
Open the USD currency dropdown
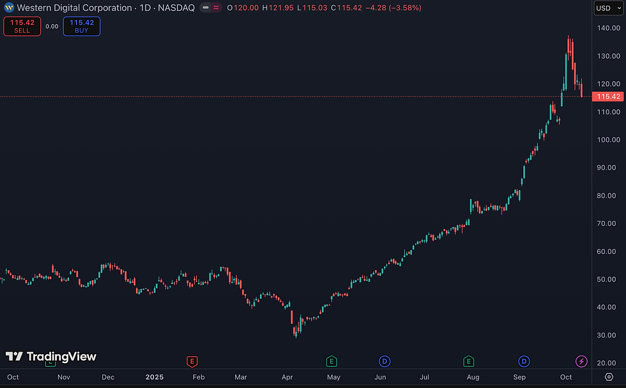pos(608,8)
